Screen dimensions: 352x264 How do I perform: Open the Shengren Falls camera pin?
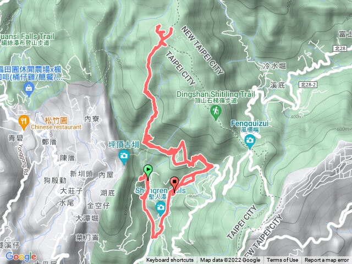161,208
